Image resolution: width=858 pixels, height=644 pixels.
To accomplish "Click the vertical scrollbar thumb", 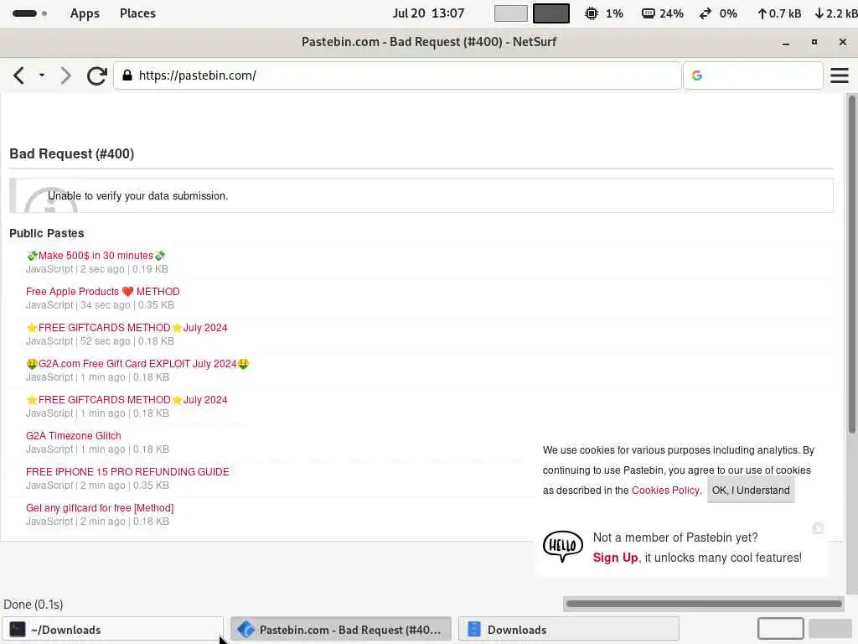I will [x=852, y=264].
